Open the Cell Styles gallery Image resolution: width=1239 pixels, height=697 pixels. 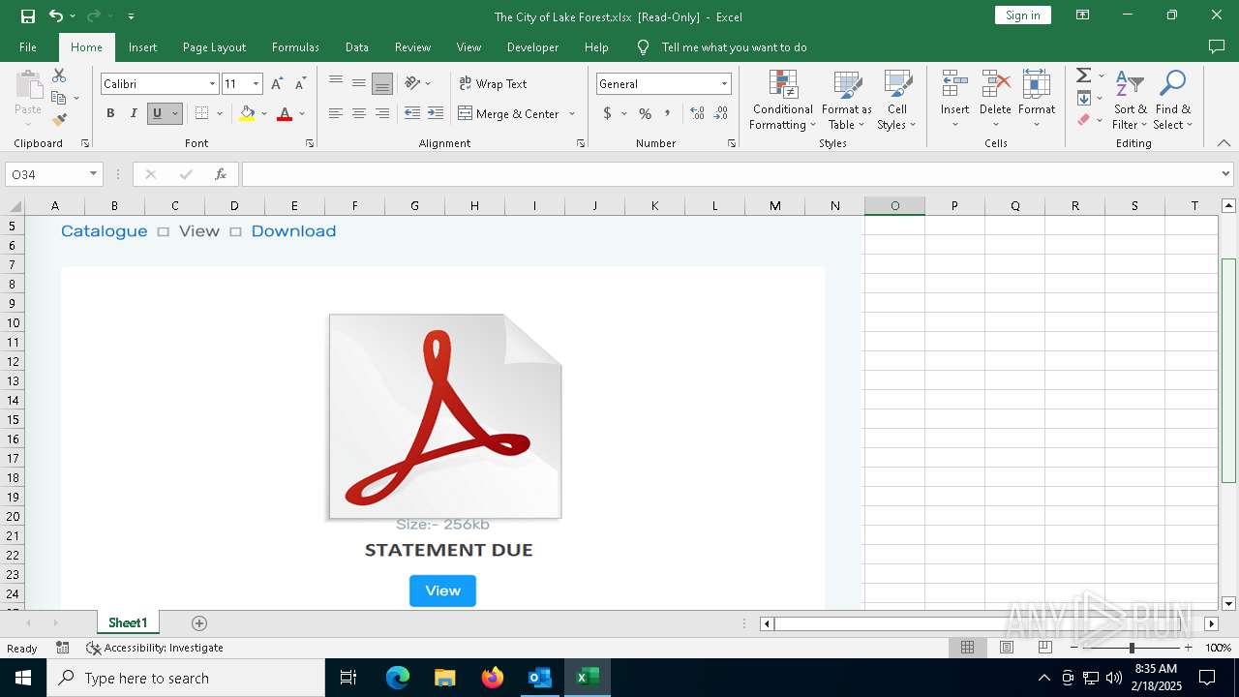[896, 101]
